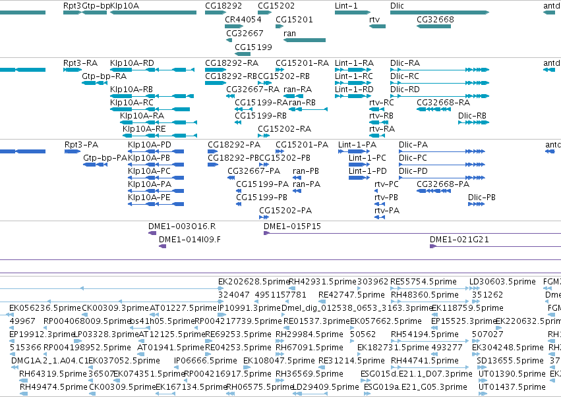Click the Lint-1 gene label
This screenshot has width=561, height=397.
tap(346, 6)
